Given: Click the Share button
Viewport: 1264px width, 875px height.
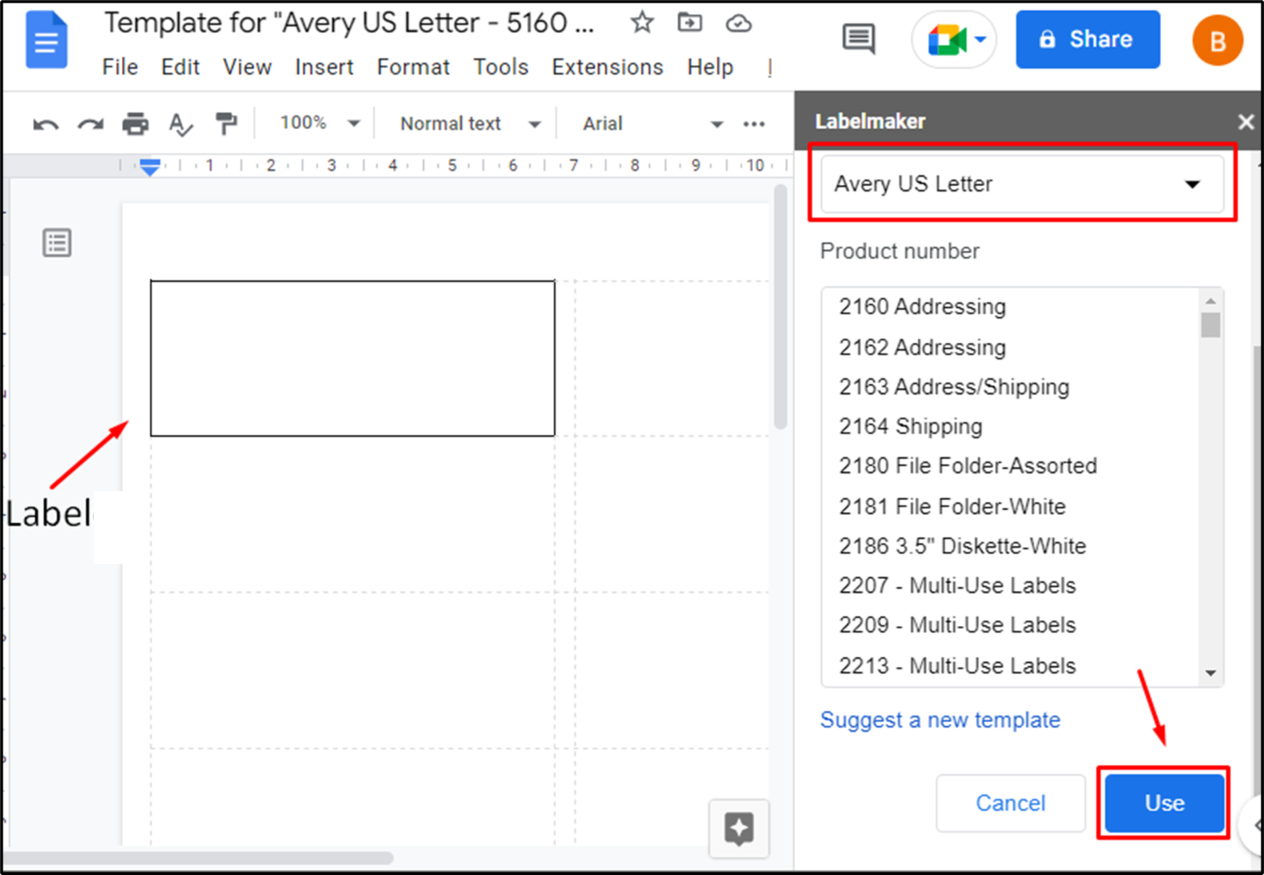Looking at the screenshot, I should (x=1088, y=39).
